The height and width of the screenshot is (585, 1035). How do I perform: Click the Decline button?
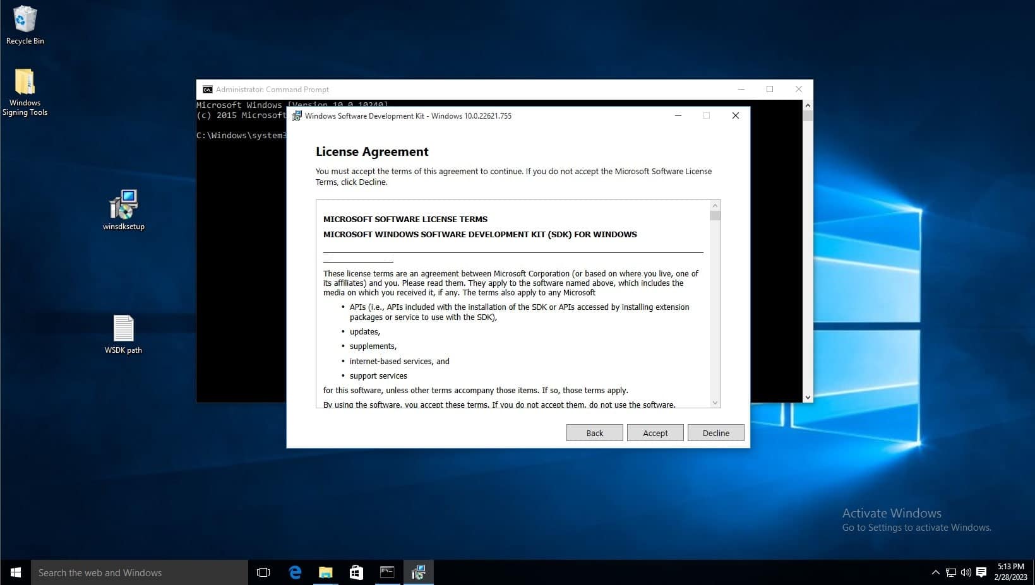point(715,433)
